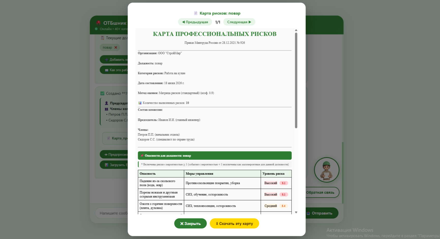Click the 'Сидоров С.' entry in the chat message
440x239 pixels.
tap(118, 120)
